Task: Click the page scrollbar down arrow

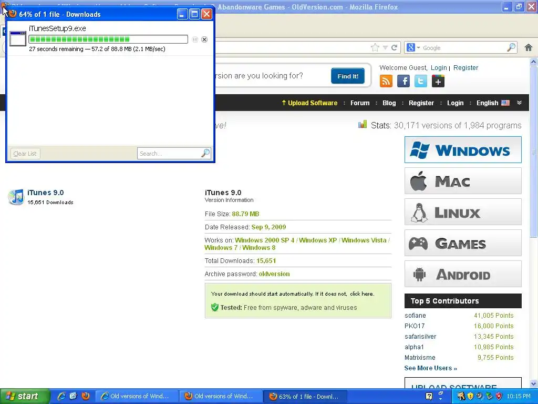Action: 533,383
